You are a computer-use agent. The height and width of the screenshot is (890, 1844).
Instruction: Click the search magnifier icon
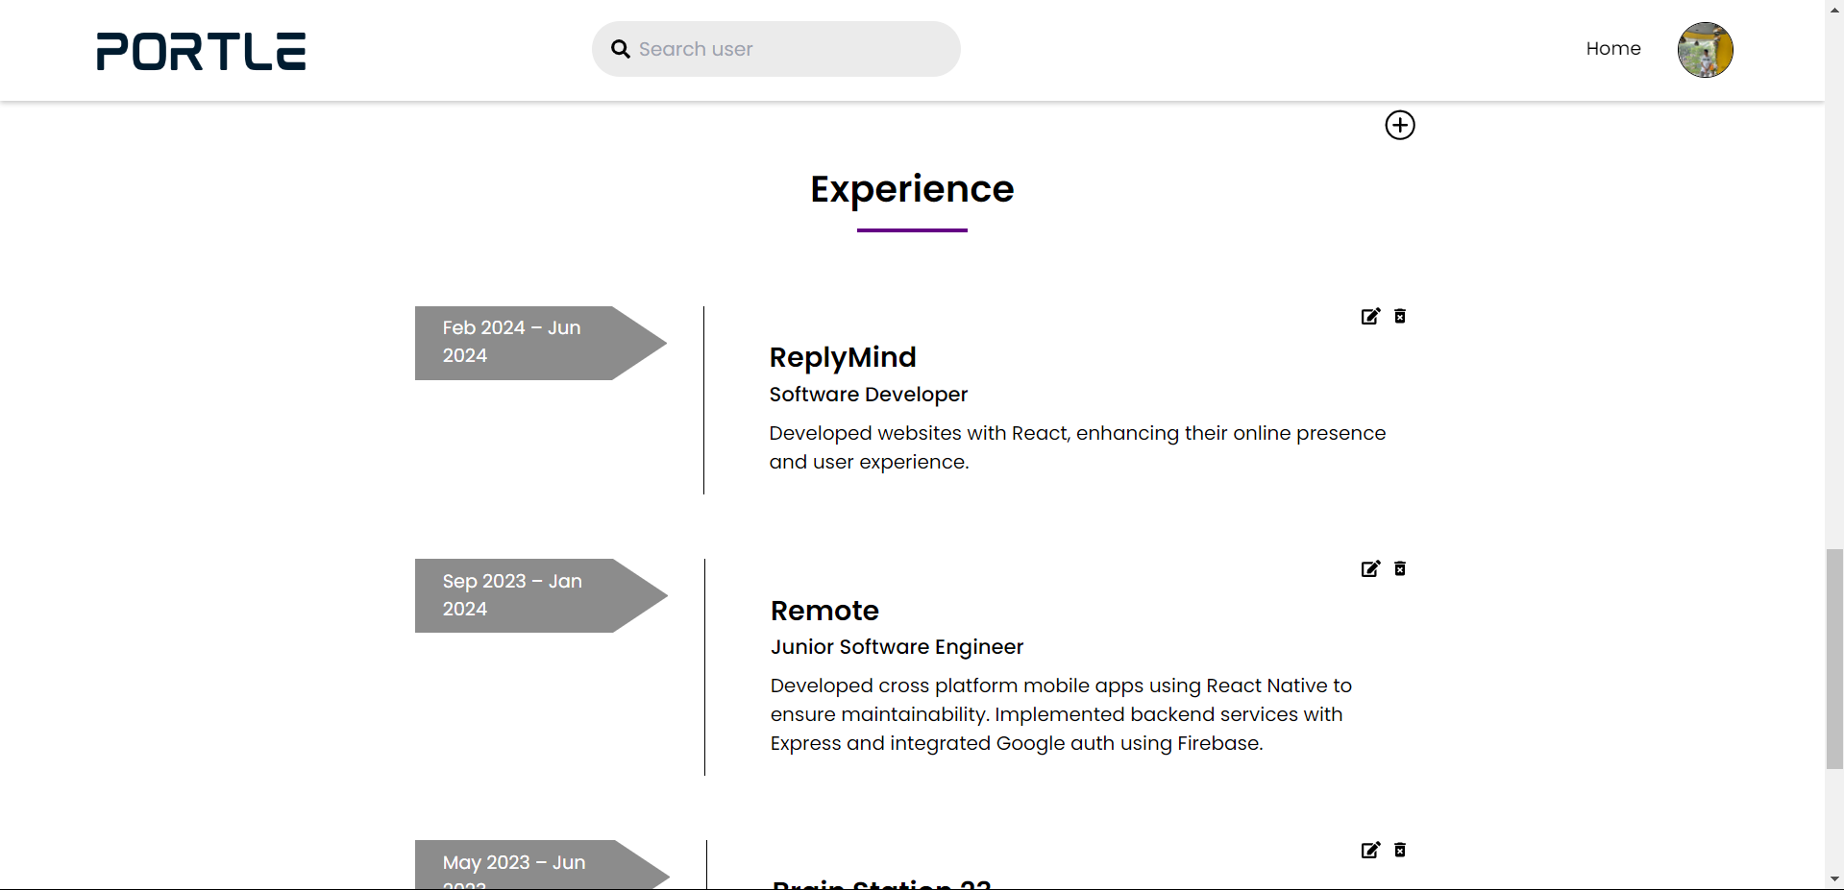click(621, 49)
